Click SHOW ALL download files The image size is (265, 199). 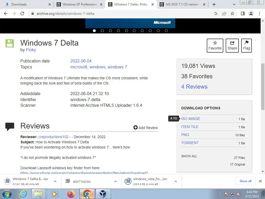point(189,156)
